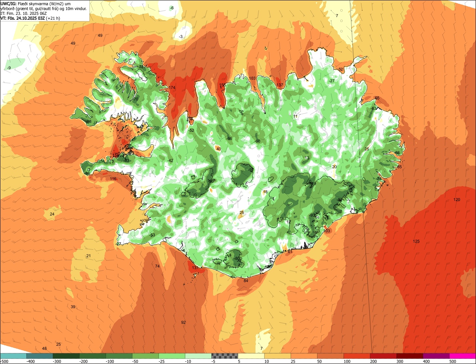Click the 61 value label
This screenshot has width=476, height=364.
coord(290,252)
